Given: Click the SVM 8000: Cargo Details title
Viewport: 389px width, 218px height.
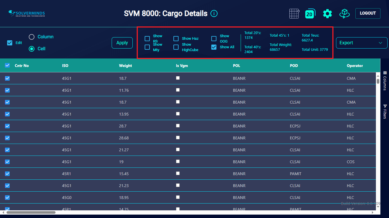Looking at the screenshot, I should click(166, 13).
